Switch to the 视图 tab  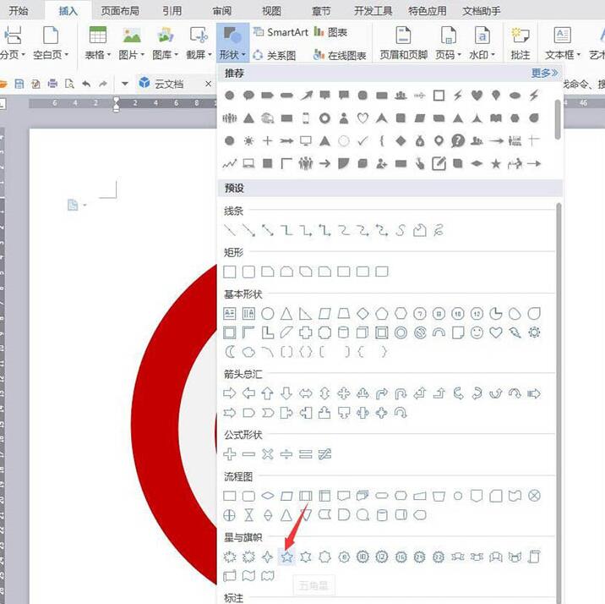[x=271, y=10]
